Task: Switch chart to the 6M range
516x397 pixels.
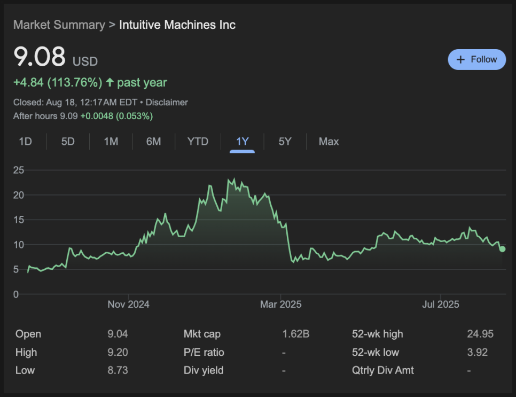Action: click(x=154, y=142)
